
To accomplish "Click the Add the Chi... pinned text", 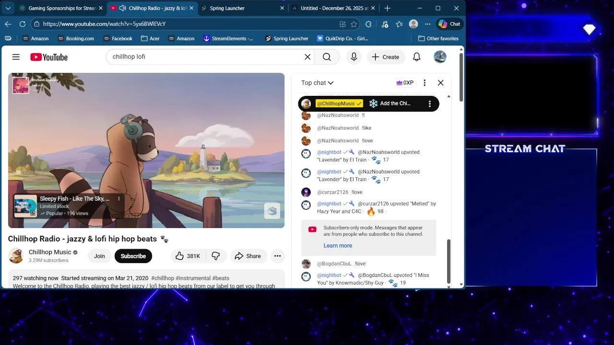I will point(395,103).
